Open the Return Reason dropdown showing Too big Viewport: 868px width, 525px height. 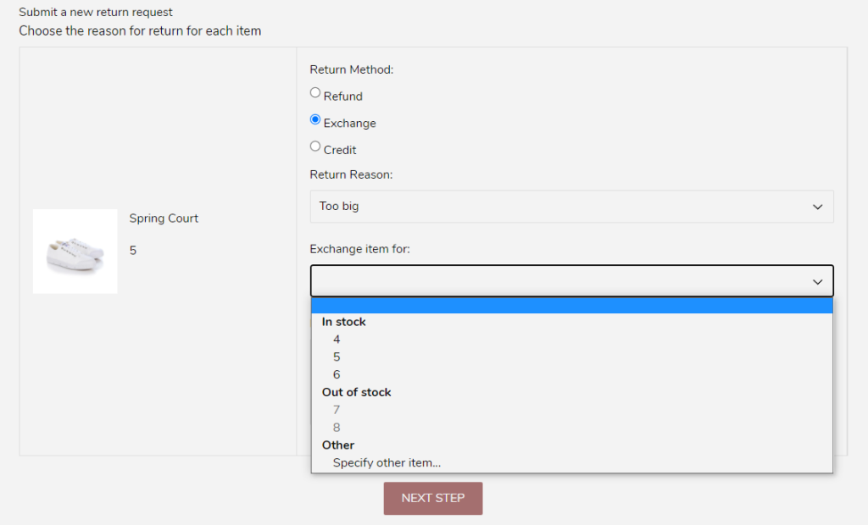click(571, 207)
